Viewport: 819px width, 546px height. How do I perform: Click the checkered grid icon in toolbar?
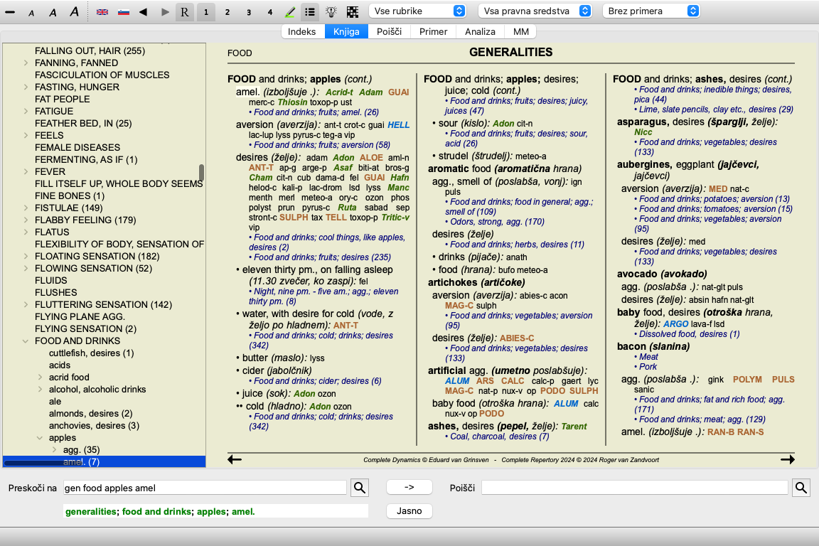point(352,12)
